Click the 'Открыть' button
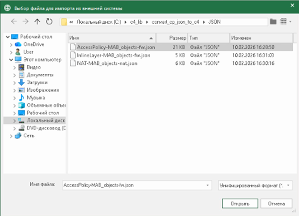 [240, 204]
